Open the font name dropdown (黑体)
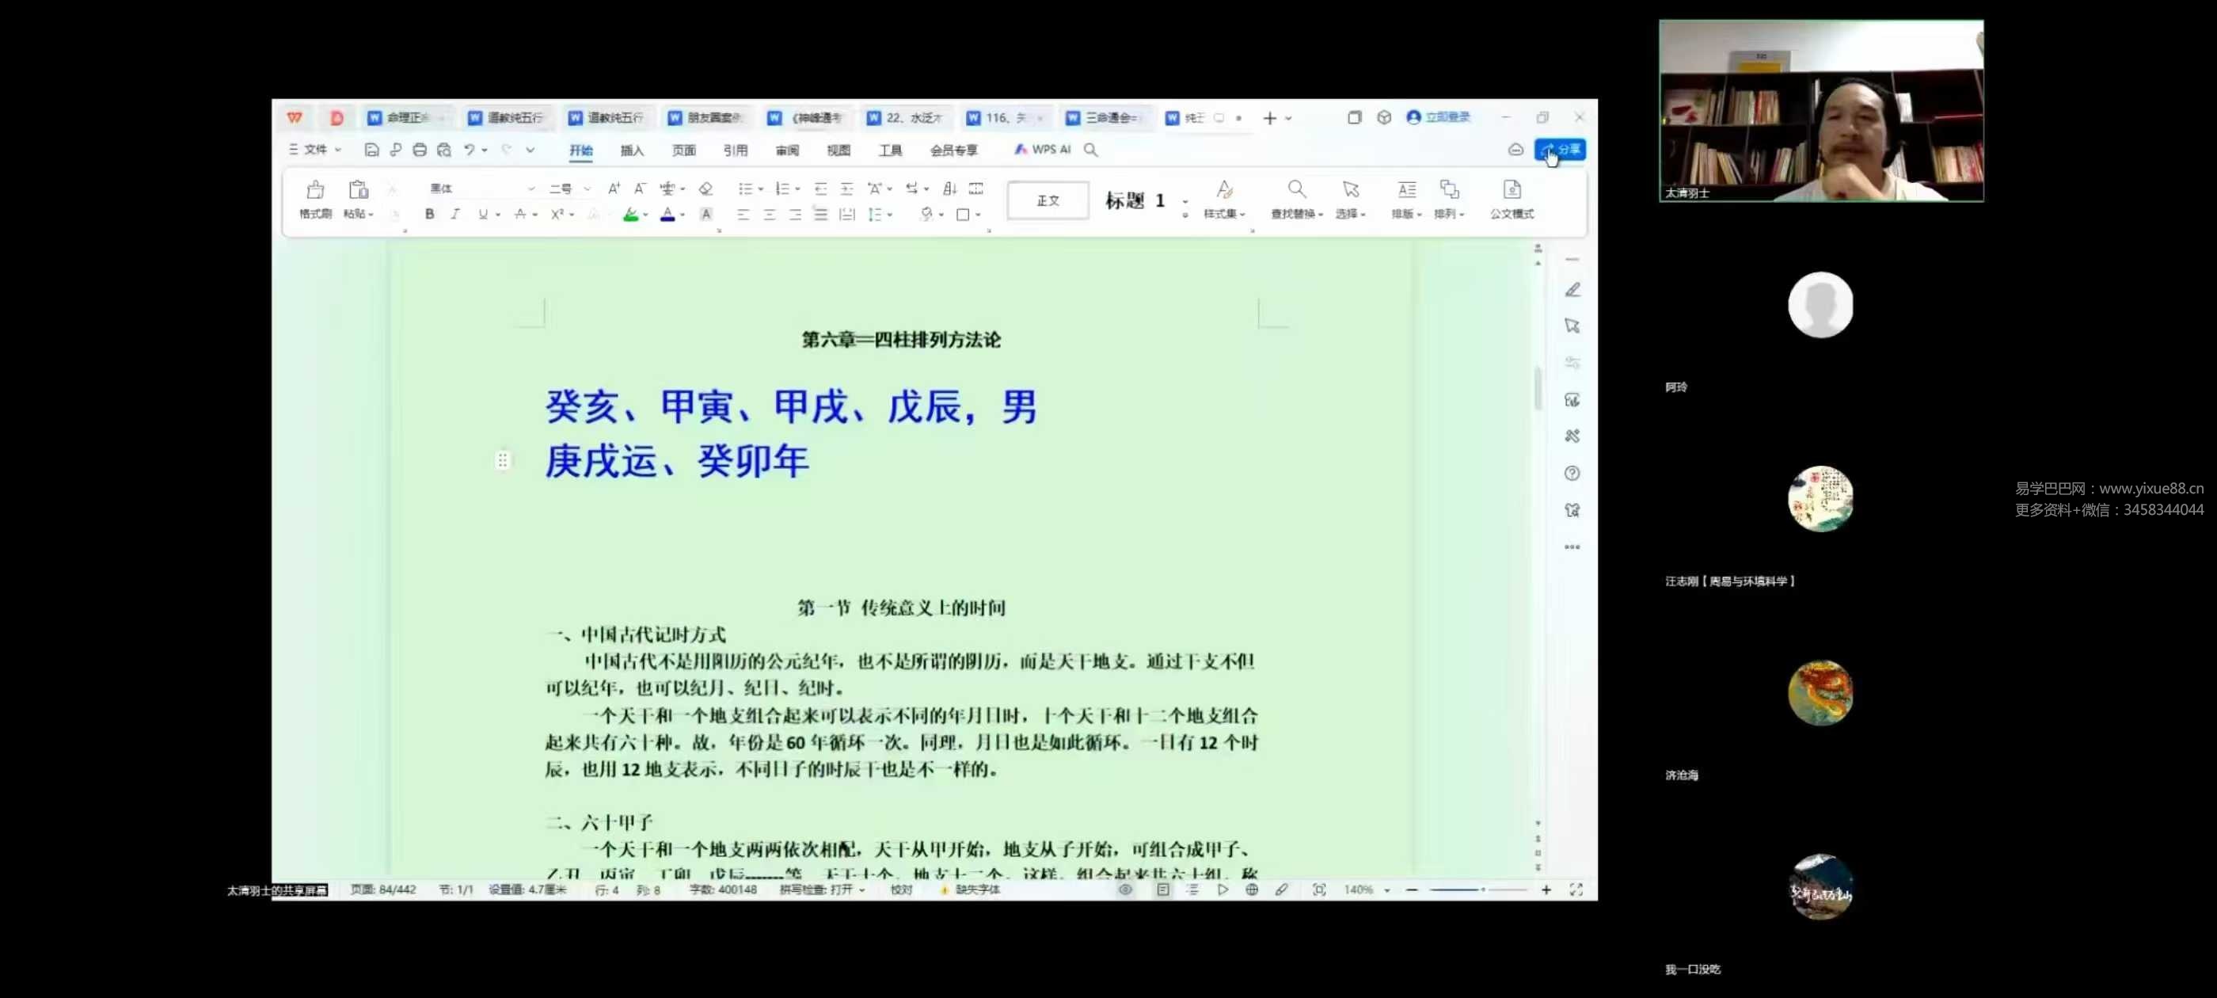Image resolution: width=2217 pixels, height=998 pixels. point(531,189)
